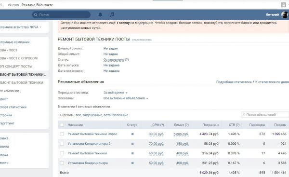The width and height of the screenshot is (289, 177).
Task: Tick the select-all checkbox in table header
Action: pyautogui.click(x=62, y=125)
